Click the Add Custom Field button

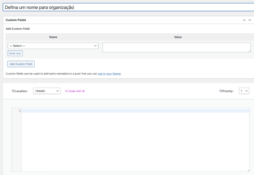21,64
